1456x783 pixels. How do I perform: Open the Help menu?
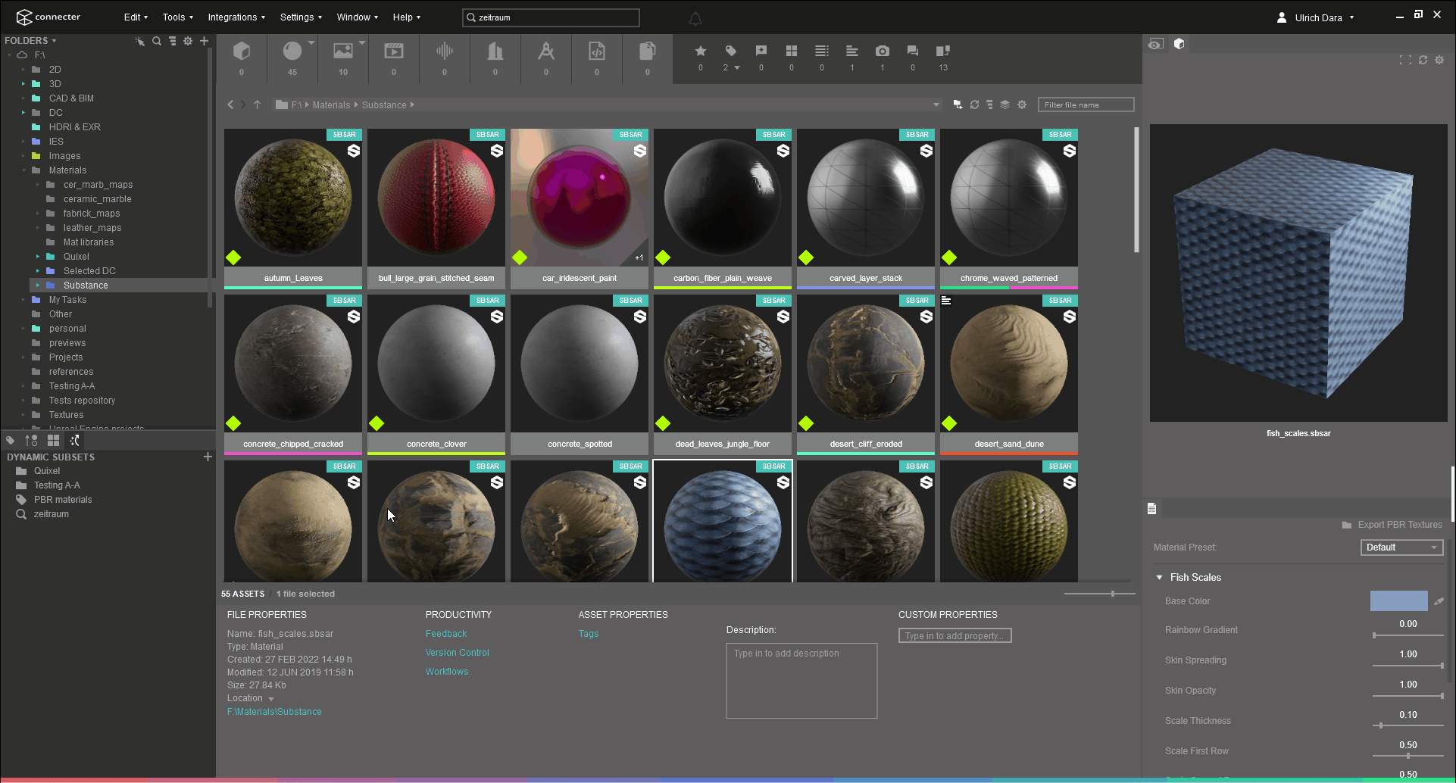point(406,17)
